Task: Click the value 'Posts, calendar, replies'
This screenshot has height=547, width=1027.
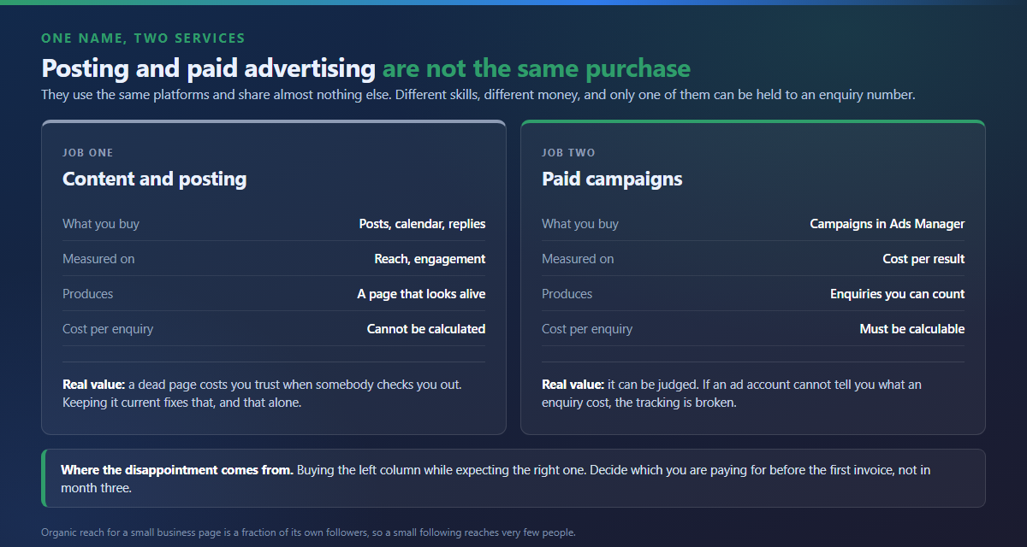Action: pyautogui.click(x=422, y=224)
